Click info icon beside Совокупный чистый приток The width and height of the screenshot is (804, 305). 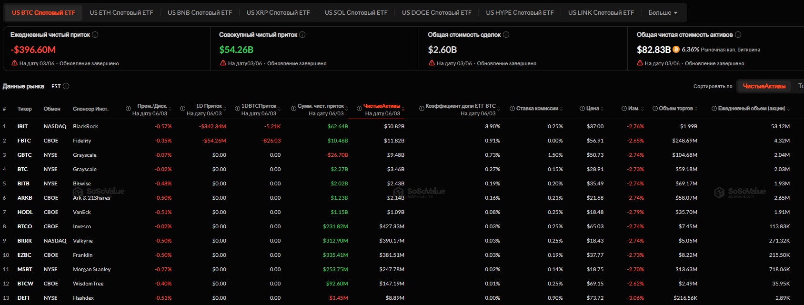(302, 35)
